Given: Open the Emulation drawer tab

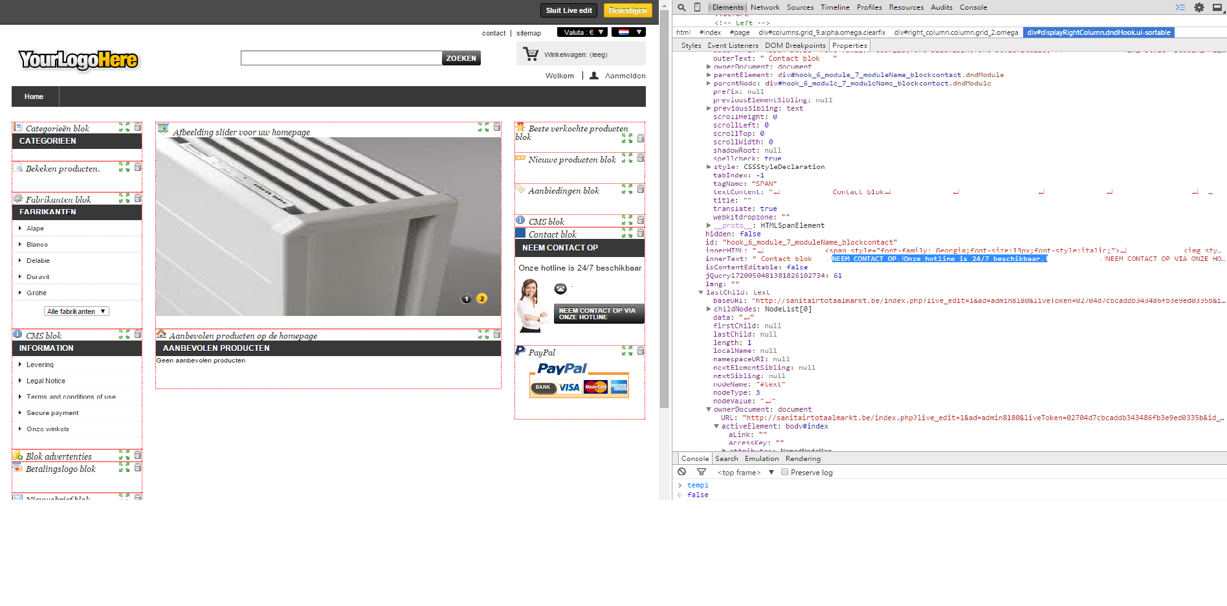Looking at the screenshot, I should click(x=762, y=458).
